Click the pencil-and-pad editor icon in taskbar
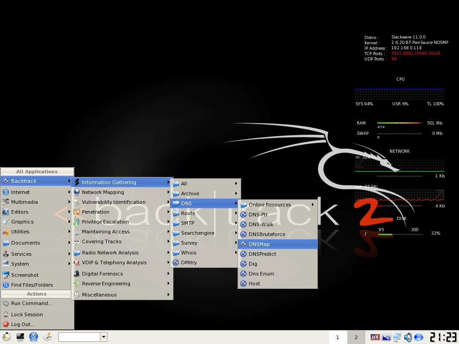 (47, 337)
